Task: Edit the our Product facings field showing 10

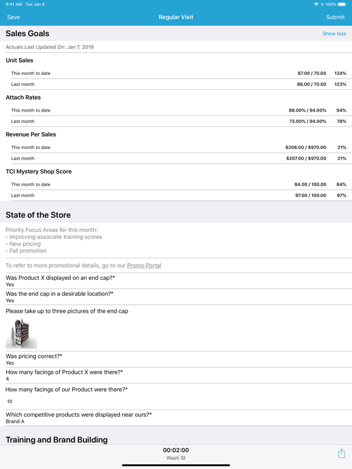Action: [x=176, y=401]
